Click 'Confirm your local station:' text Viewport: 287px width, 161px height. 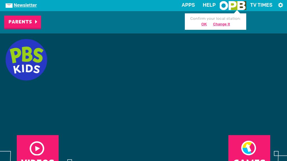[x=216, y=18]
